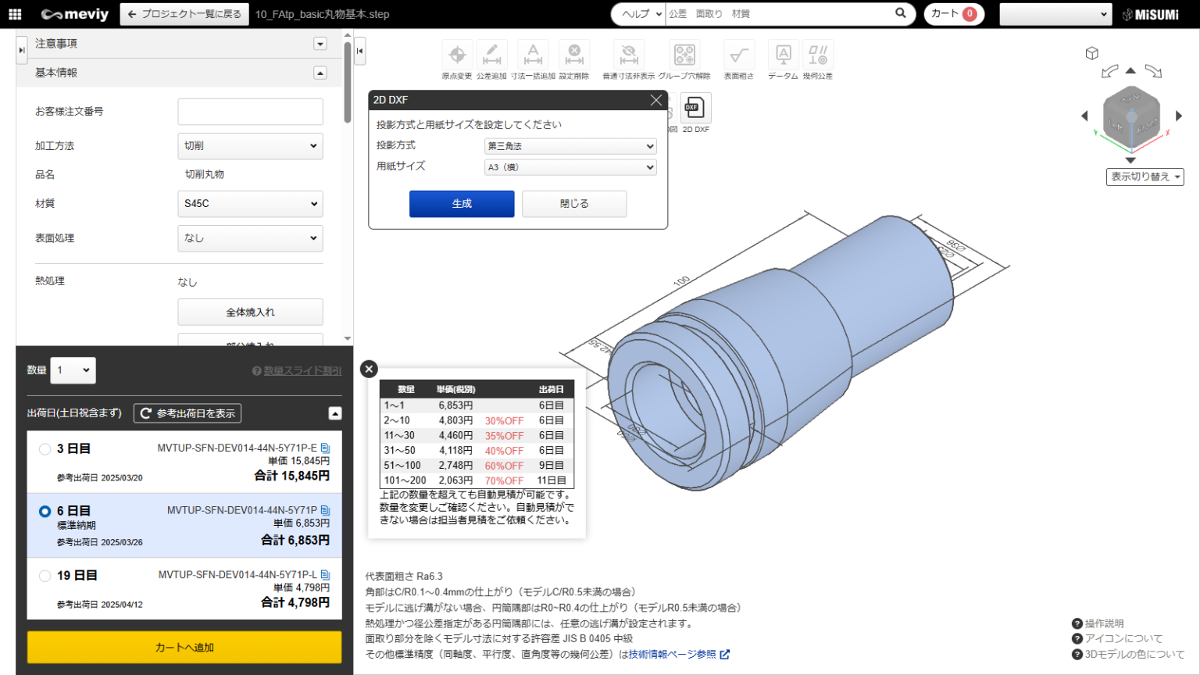
Task: Select the 原点変更 (change origin) tool
Action: (x=457, y=55)
